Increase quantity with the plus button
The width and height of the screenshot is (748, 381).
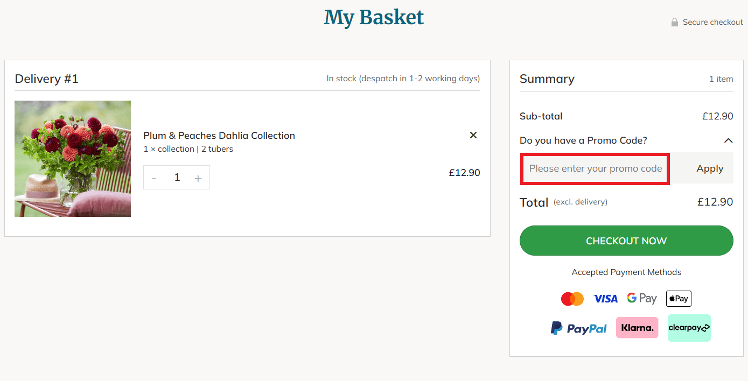tap(198, 177)
